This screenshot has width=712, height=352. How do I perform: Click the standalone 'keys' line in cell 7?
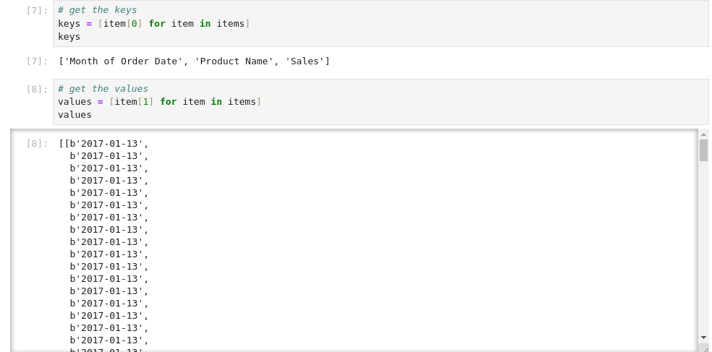coord(69,37)
